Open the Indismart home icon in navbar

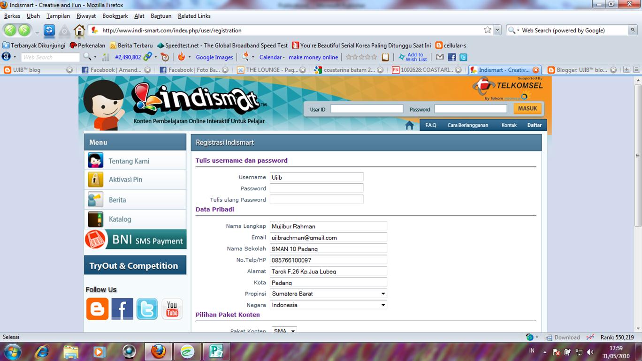pos(410,125)
